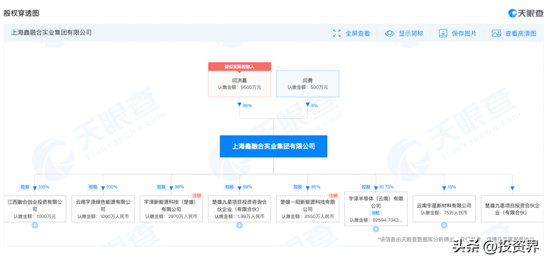
Task: Click the image icon for 查看高清图
Action: [x=496, y=33]
